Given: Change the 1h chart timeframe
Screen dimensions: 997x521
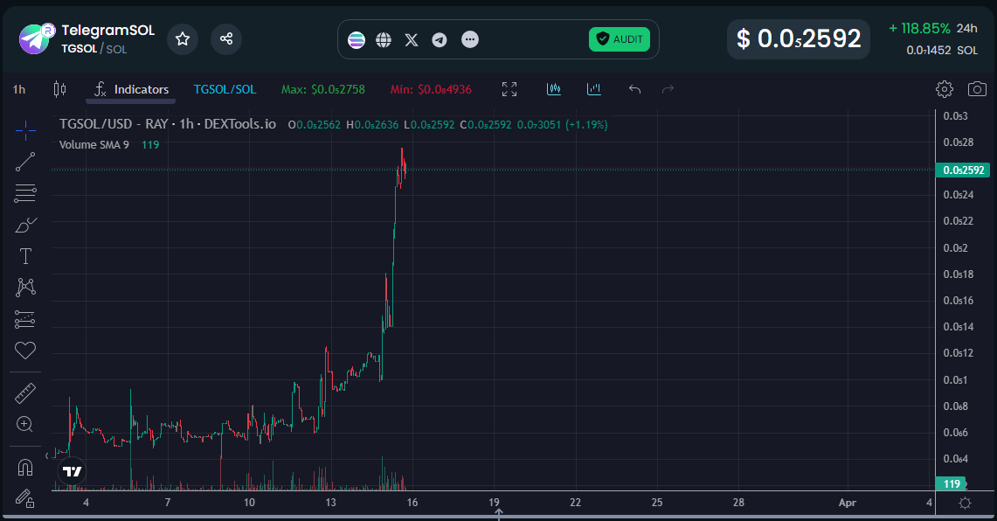Looking at the screenshot, I should point(19,90).
